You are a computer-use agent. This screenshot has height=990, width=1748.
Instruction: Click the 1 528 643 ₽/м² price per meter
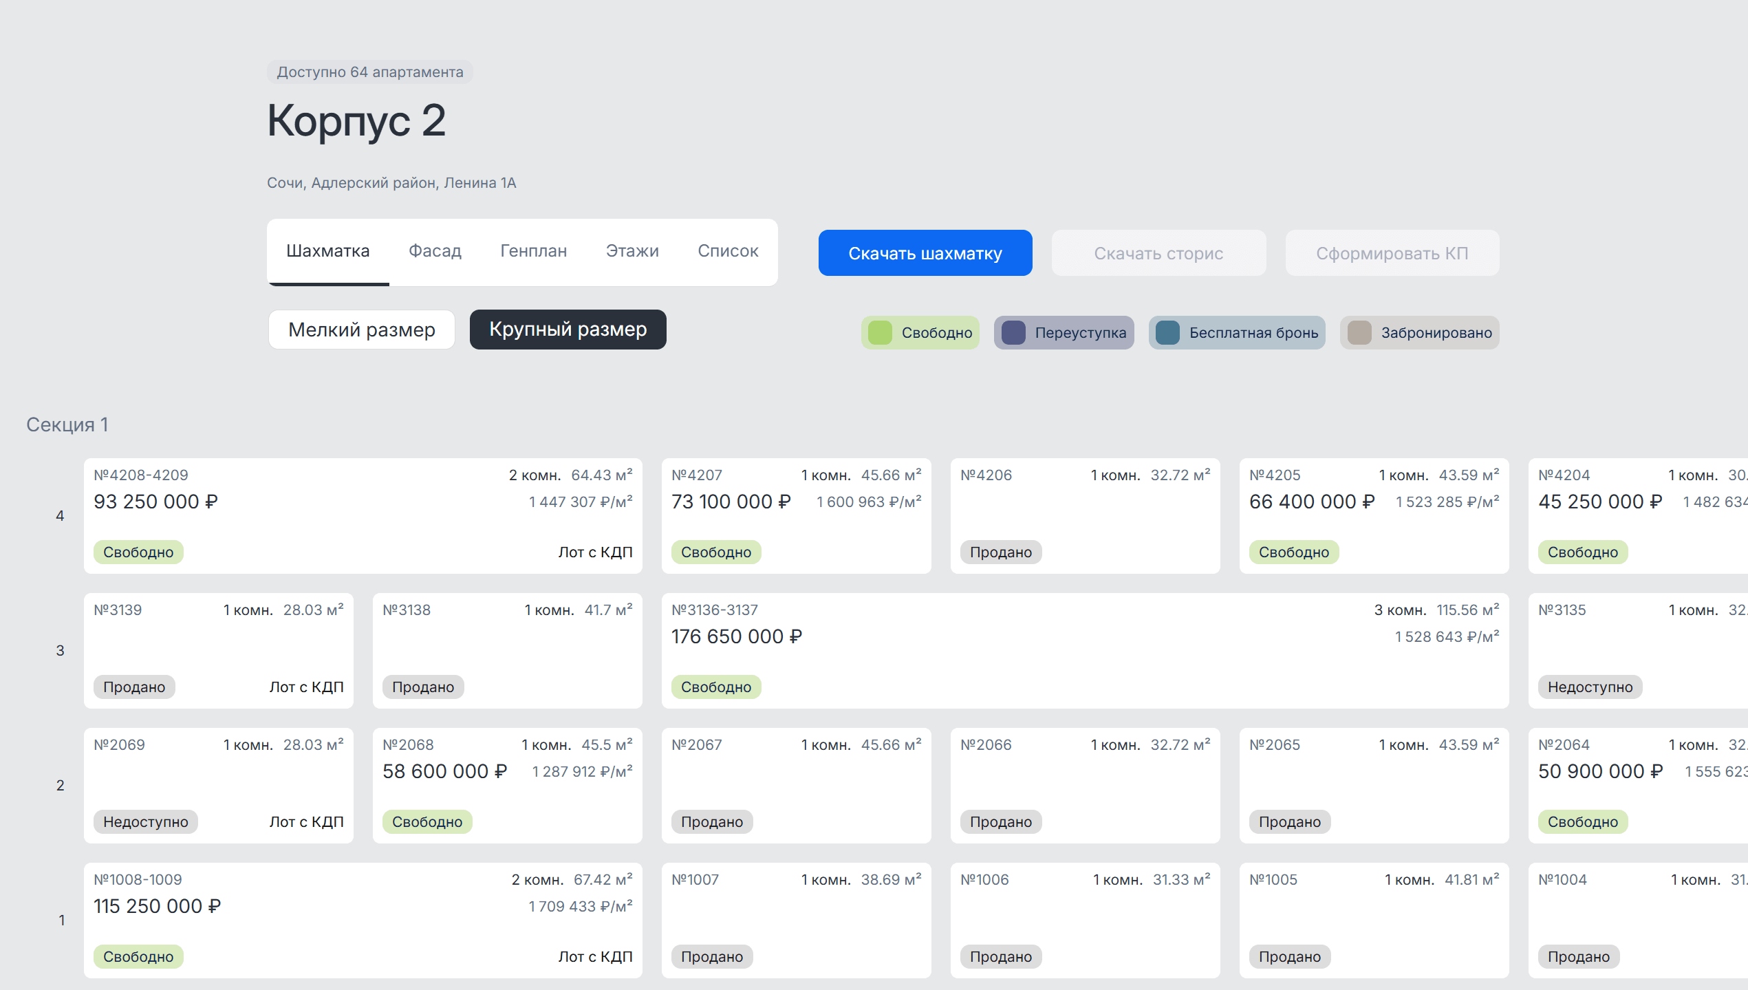point(1447,637)
